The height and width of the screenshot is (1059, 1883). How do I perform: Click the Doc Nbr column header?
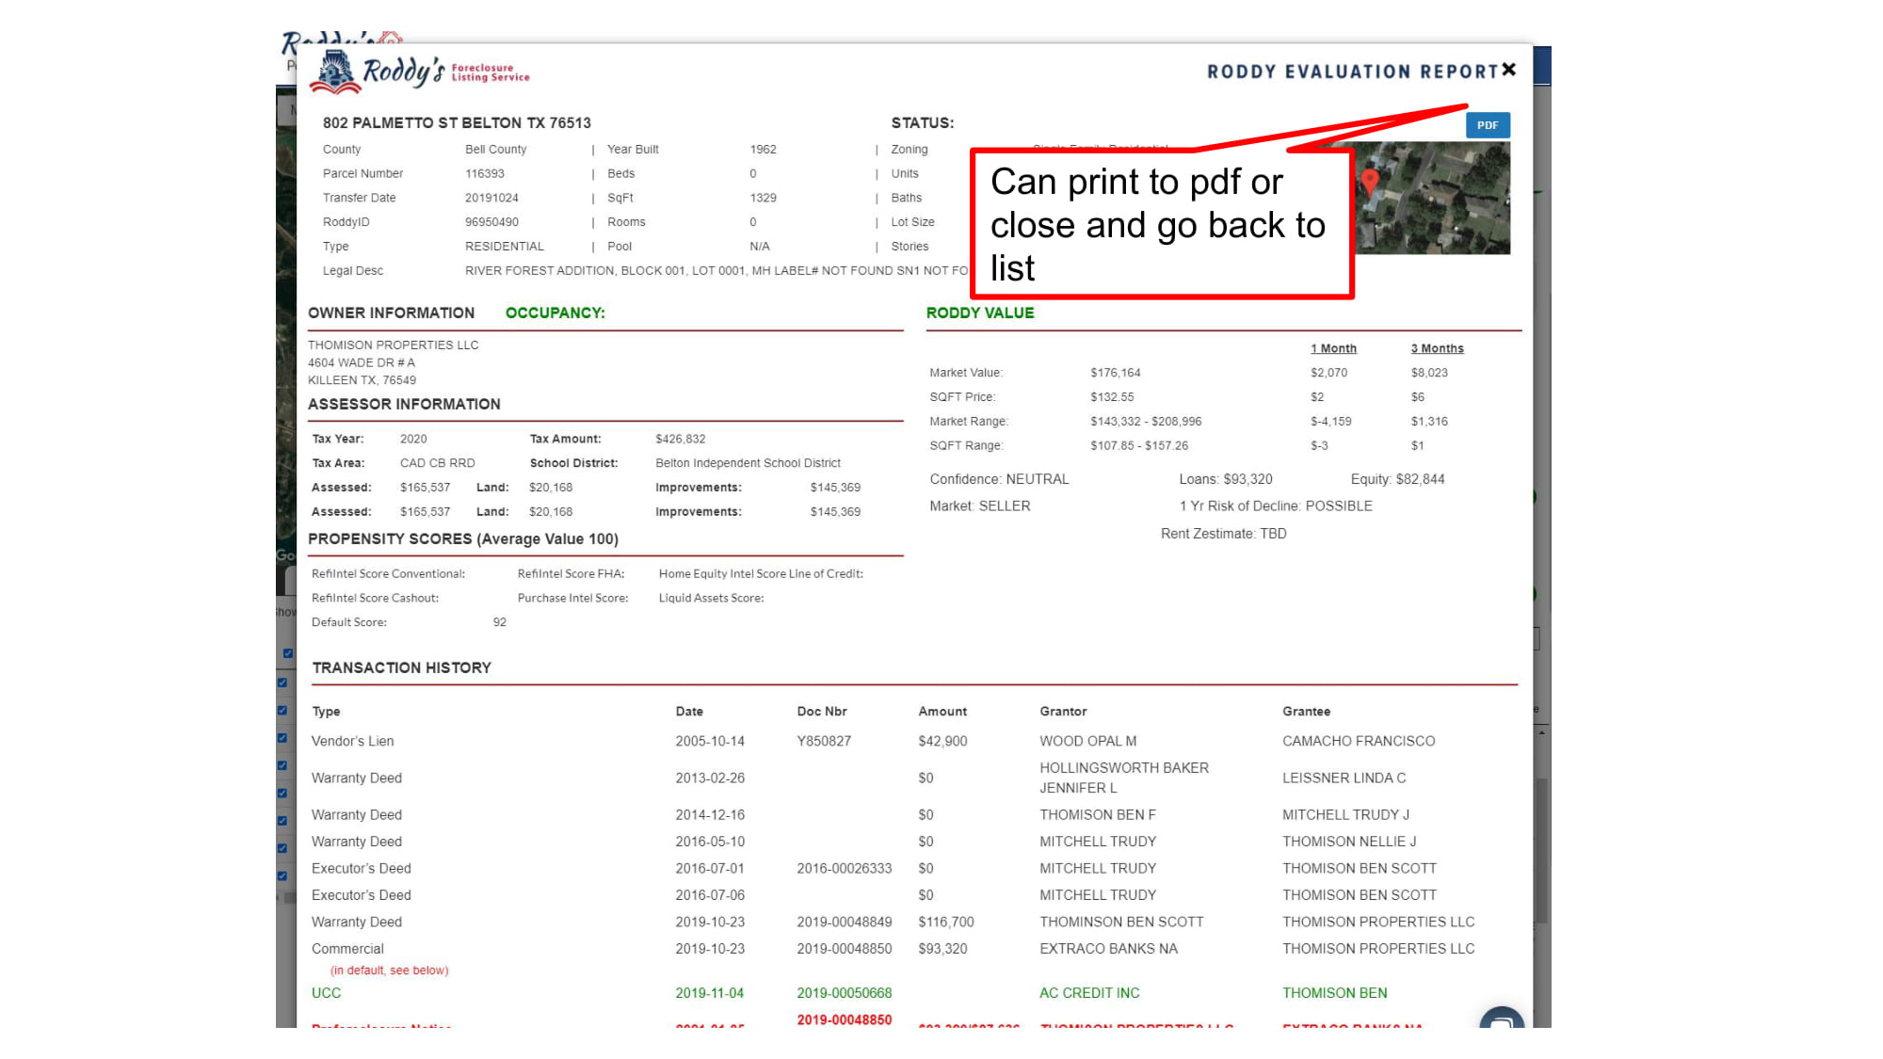point(822,713)
